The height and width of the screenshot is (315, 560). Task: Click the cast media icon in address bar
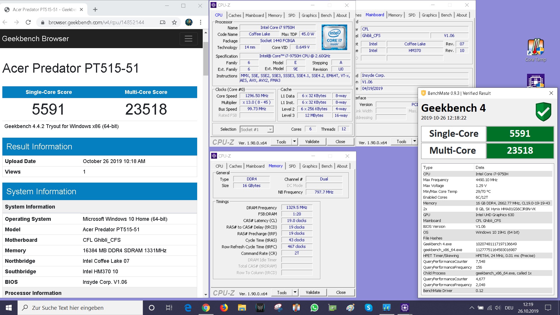pos(163,22)
